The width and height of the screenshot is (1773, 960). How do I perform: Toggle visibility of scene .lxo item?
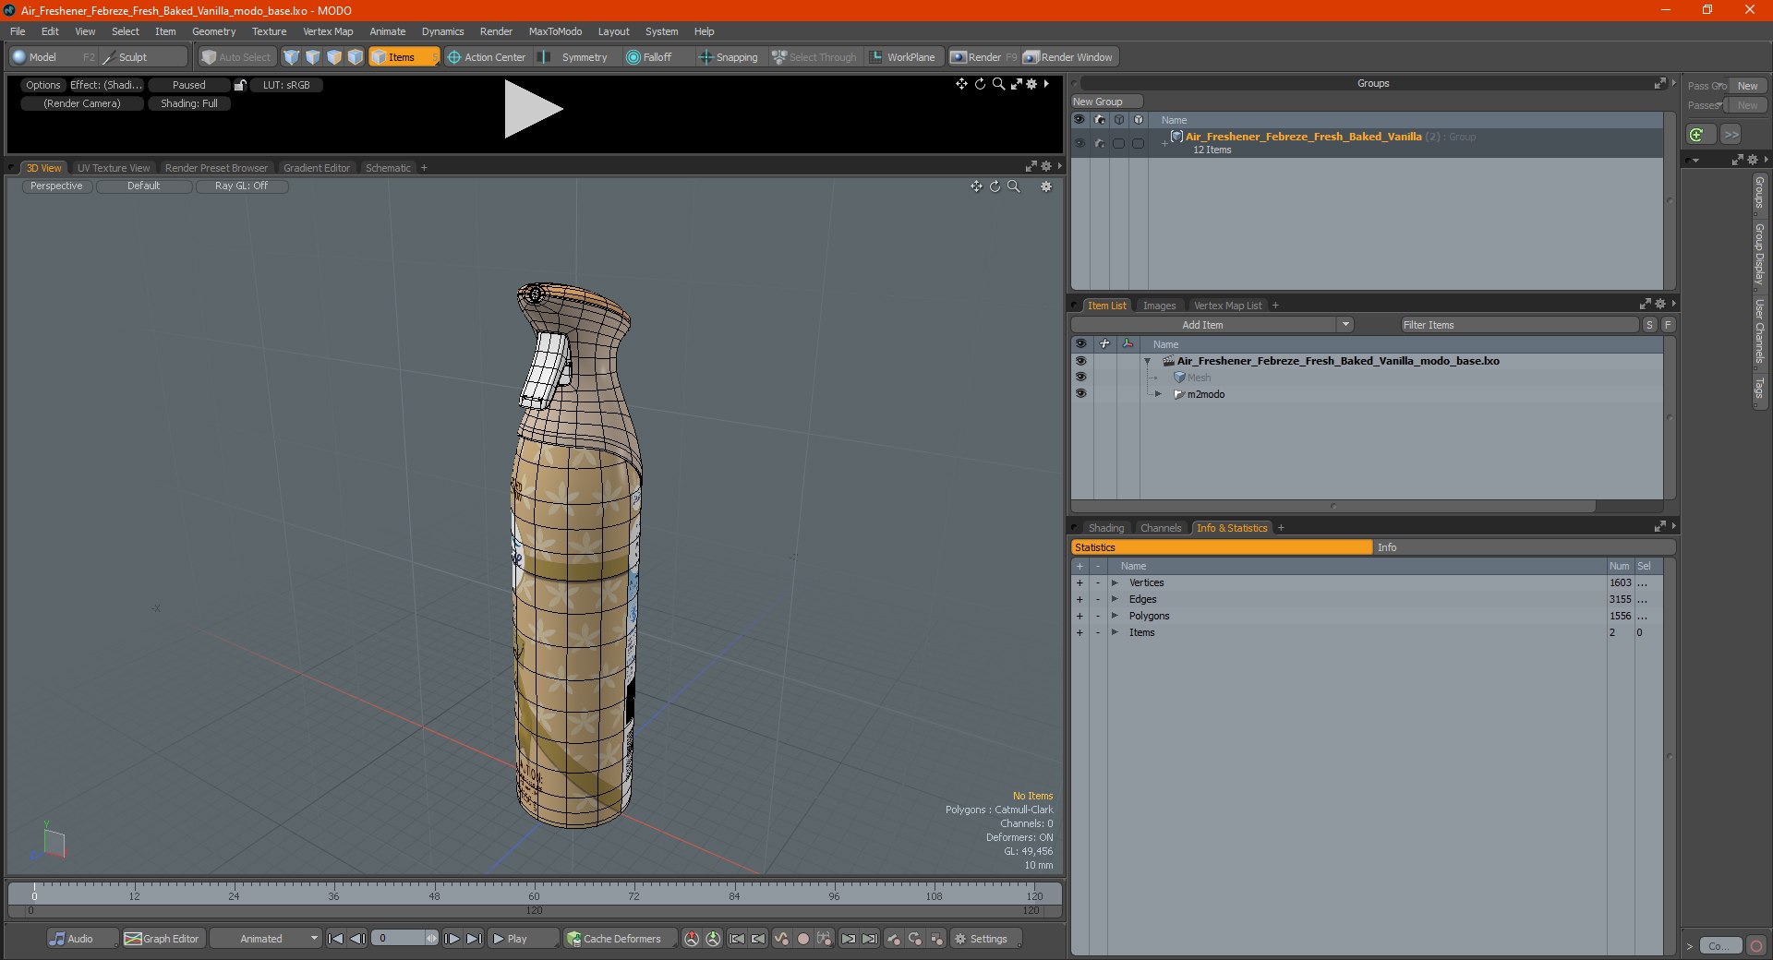click(x=1080, y=361)
